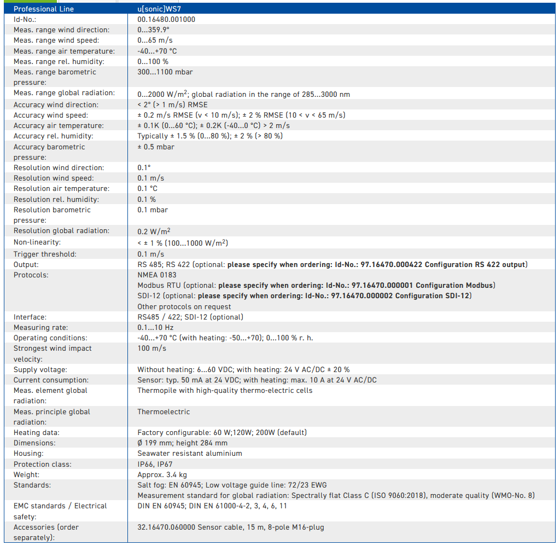Select the '< ± 1 % (100...1000 W/m²)' value
The image size is (560, 545).
point(183,242)
